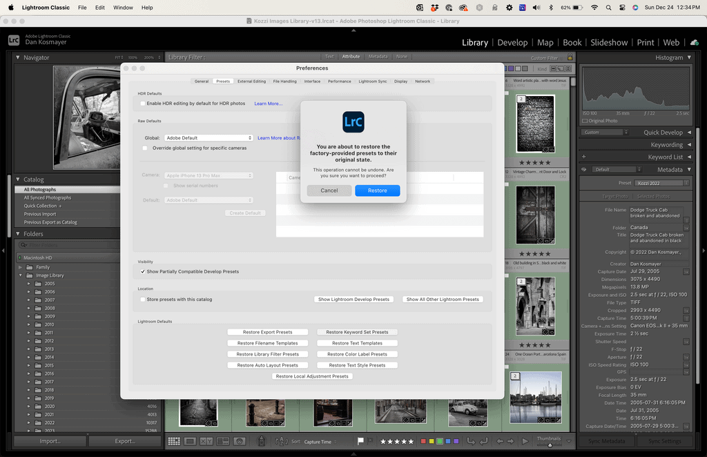Collapse the Navigator panel triangle
Viewport: 707px width, 457px height.
click(17, 58)
